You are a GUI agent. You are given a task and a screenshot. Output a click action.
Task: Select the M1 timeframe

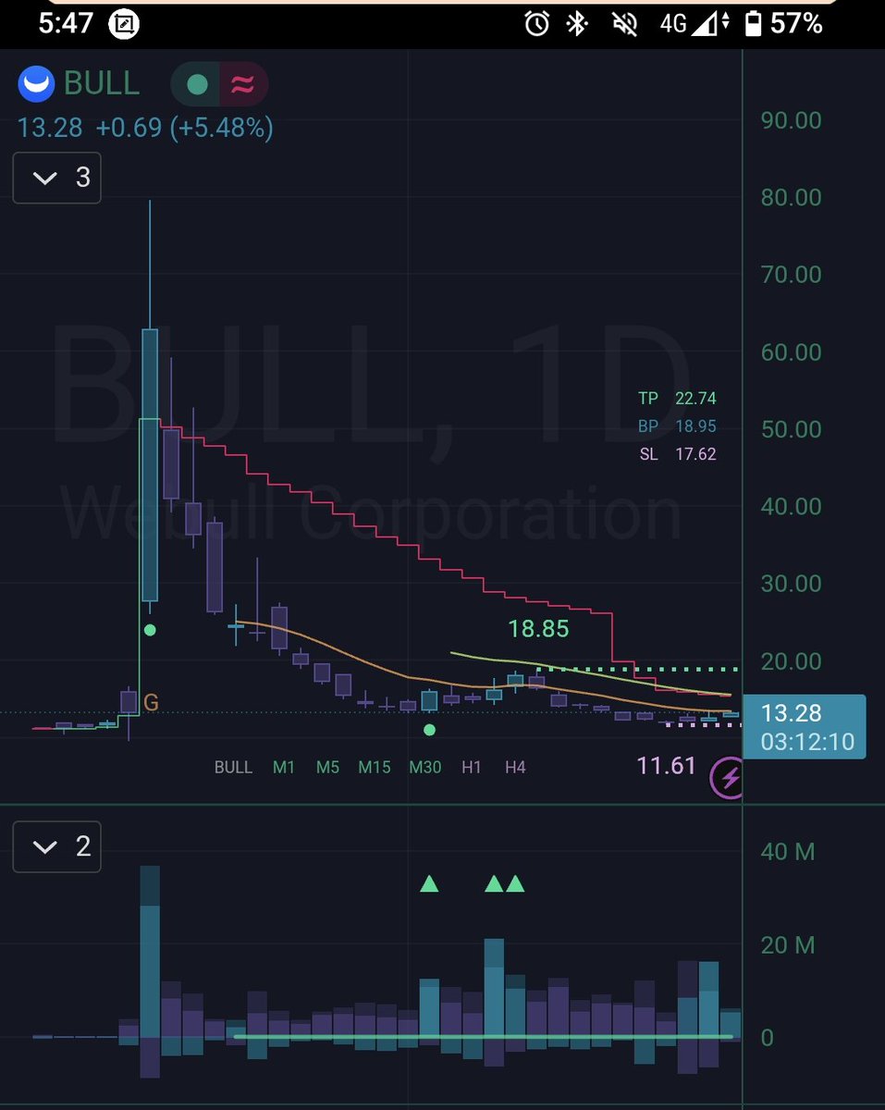point(284,767)
